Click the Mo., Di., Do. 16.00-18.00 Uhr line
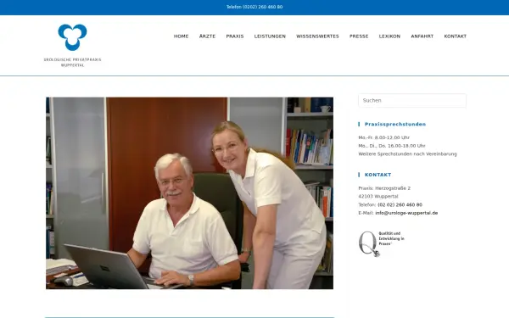This screenshot has width=509, height=318. (392, 146)
